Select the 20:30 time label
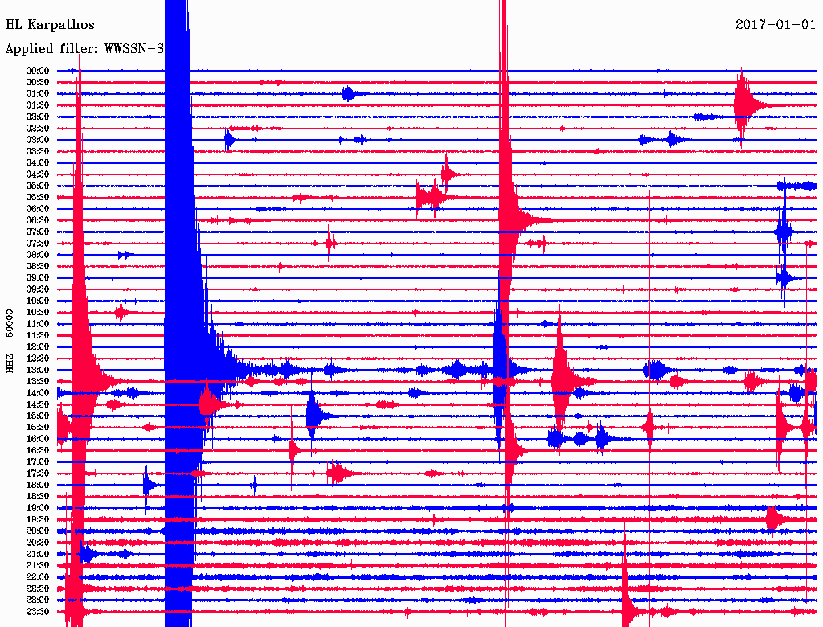This screenshot has width=823, height=627. (x=38, y=543)
